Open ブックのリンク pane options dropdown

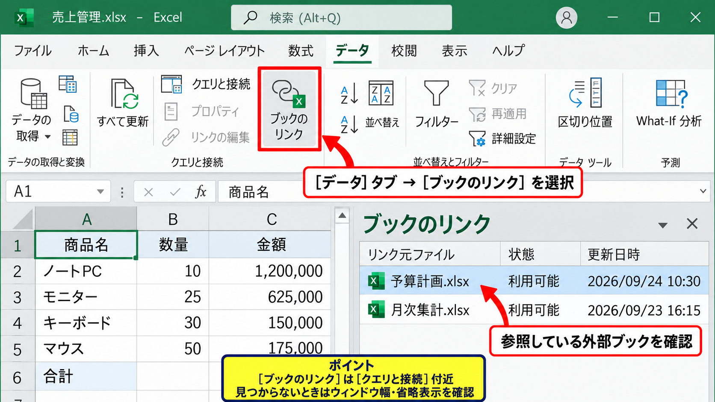pyautogui.click(x=663, y=225)
